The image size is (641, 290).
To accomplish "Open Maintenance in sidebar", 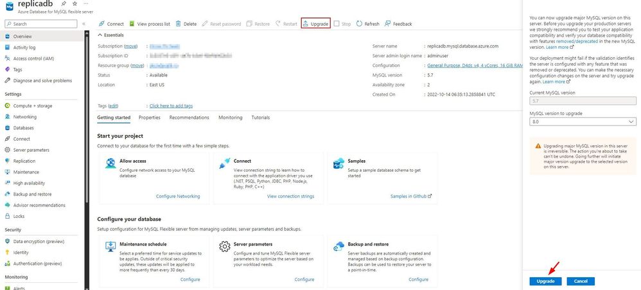I will point(26,172).
